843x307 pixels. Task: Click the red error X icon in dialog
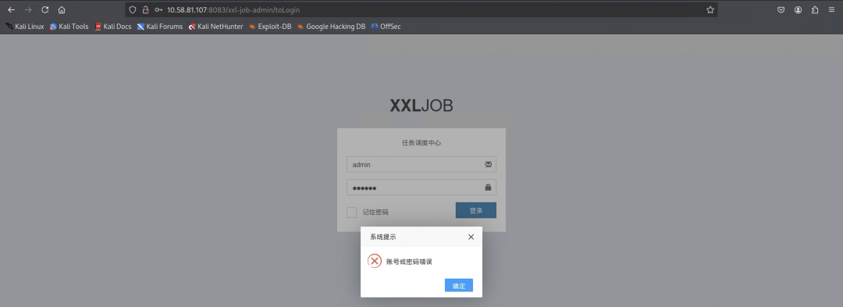[x=374, y=261]
